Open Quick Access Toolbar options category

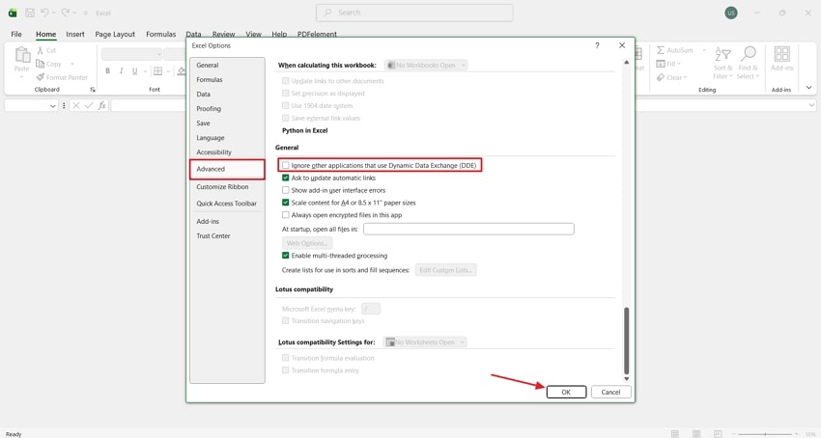coord(227,204)
